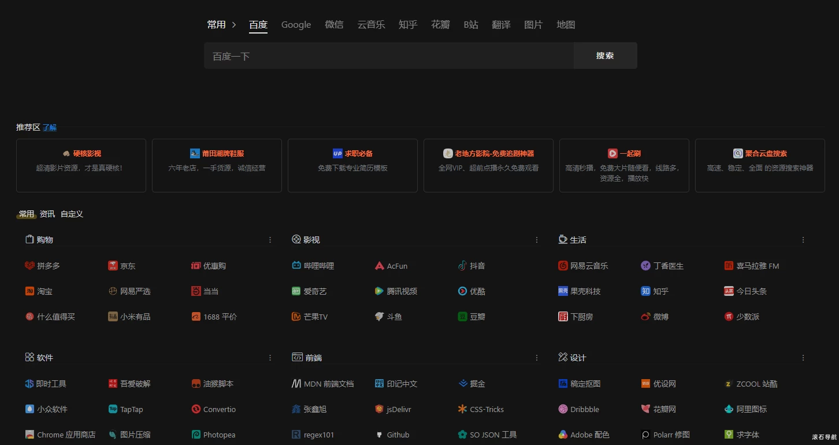The height and width of the screenshot is (445, 839).
Task: Click the 搜索 search button
Action: (605, 55)
